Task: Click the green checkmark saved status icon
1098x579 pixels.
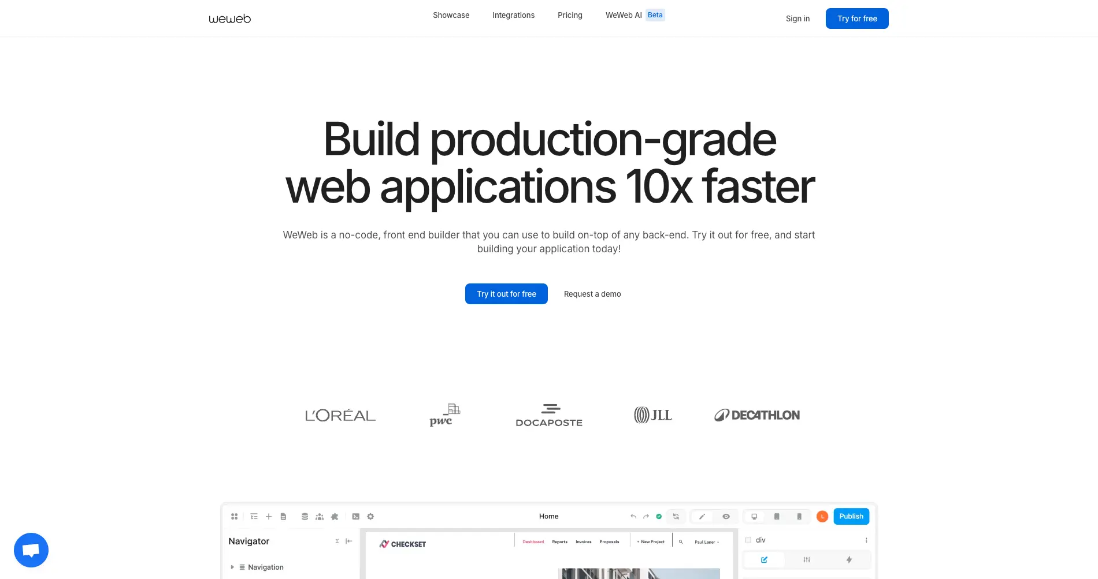Action: [659, 517]
